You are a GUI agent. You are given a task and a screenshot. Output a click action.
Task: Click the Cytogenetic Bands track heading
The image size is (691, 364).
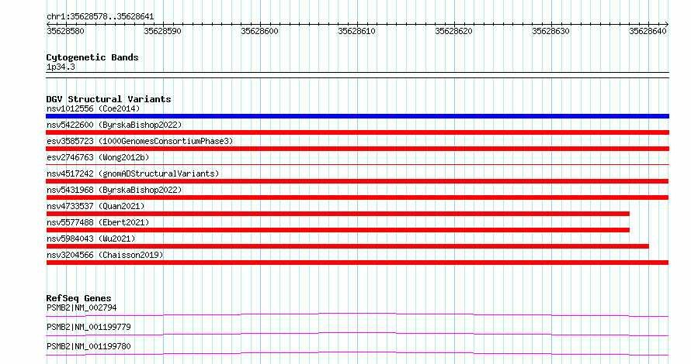coord(92,57)
